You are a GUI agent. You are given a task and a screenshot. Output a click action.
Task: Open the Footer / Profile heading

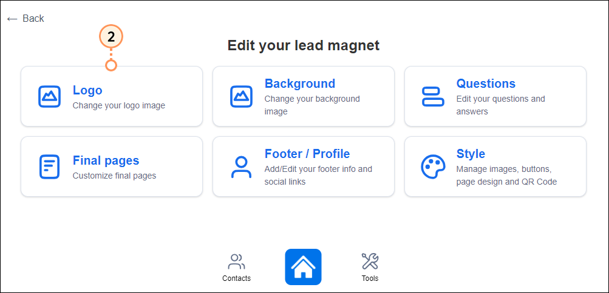click(x=307, y=154)
